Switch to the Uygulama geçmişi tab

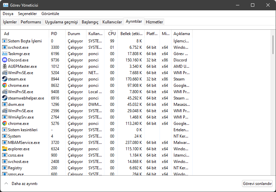(x=61, y=22)
